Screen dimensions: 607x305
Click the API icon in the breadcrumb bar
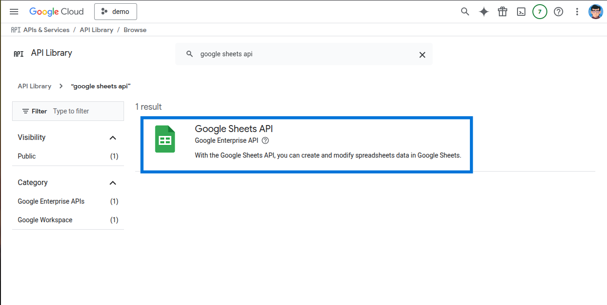(x=16, y=30)
